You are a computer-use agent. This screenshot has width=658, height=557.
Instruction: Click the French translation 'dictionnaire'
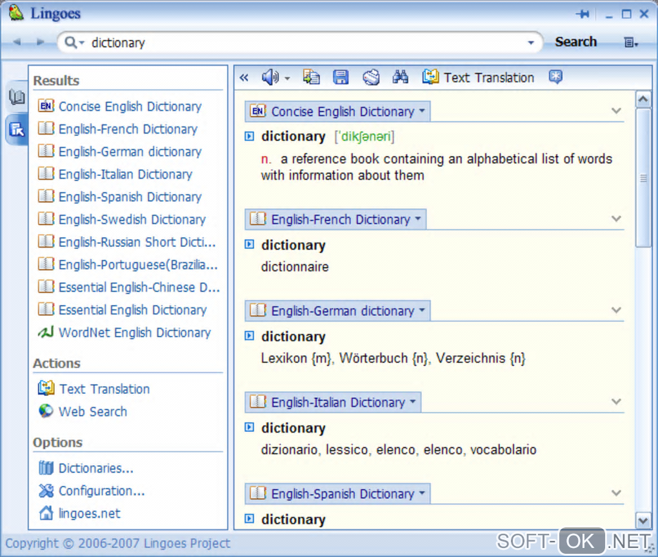(295, 267)
